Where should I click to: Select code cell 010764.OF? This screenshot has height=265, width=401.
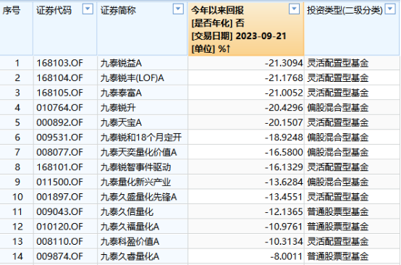click(59, 108)
